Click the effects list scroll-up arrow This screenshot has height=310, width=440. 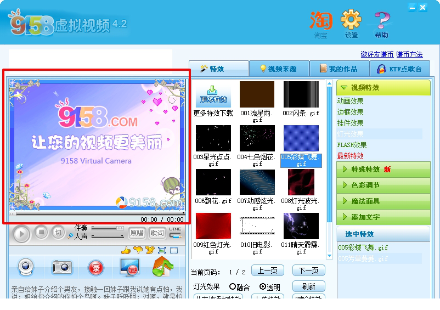point(329,83)
